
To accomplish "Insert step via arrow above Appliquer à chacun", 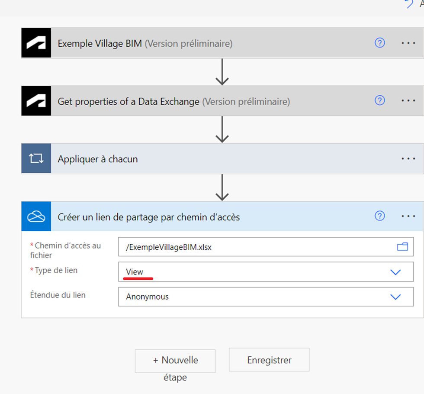I will [222, 129].
